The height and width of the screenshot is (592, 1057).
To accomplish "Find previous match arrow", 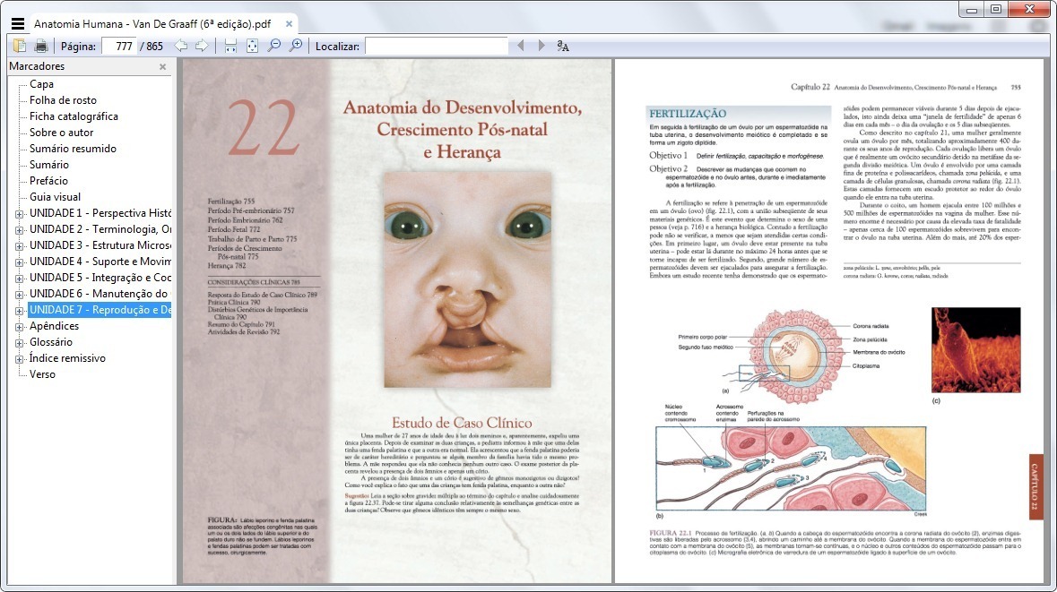I will tap(520, 46).
